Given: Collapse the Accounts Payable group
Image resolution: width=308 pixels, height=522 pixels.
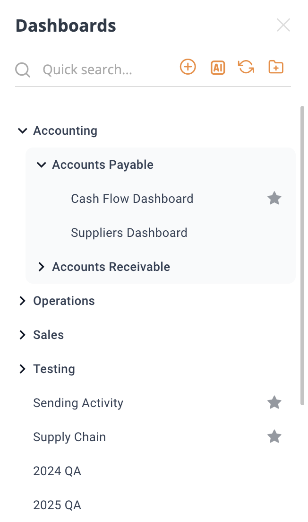Looking at the screenshot, I should coord(41,165).
